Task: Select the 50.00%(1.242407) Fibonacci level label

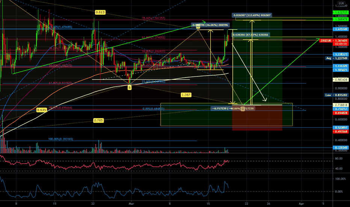Action: pos(154,51)
